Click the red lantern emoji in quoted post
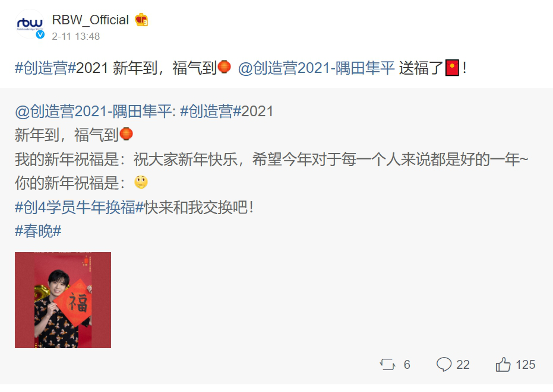Image resolution: width=553 pixels, height=392 pixels. (x=127, y=134)
